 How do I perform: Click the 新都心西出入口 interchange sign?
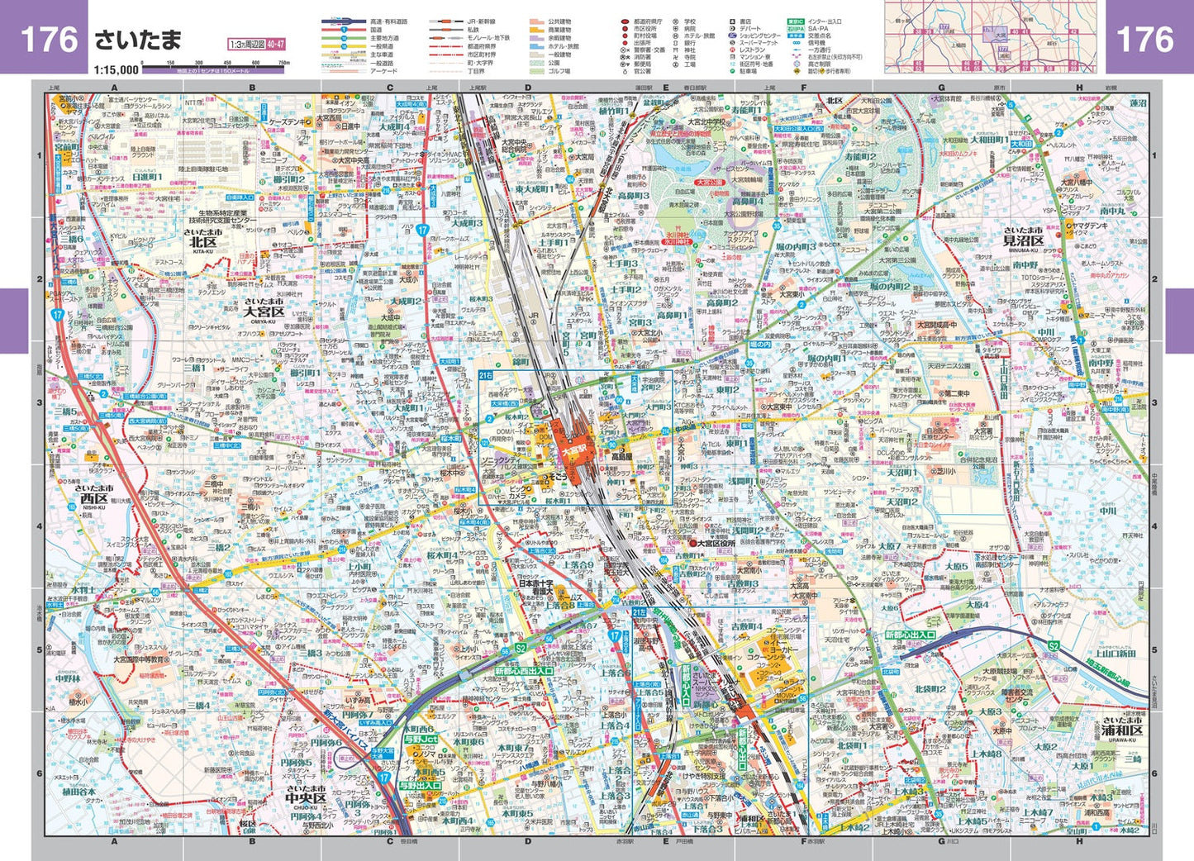[524, 672]
